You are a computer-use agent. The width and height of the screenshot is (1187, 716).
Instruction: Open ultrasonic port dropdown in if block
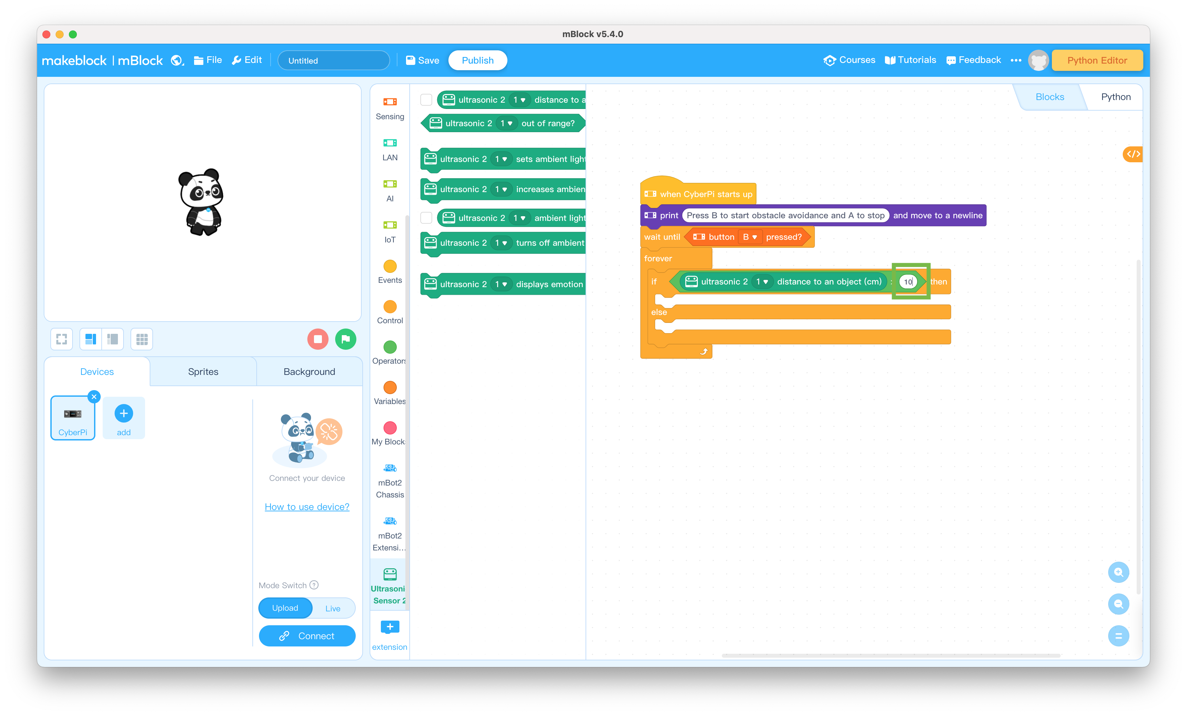pyautogui.click(x=762, y=281)
